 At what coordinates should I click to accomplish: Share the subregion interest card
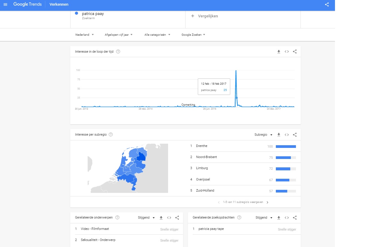(295, 135)
